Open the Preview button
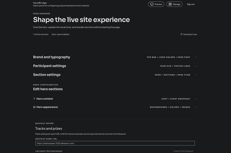The width and height of the screenshot is (231, 153). (156, 4)
